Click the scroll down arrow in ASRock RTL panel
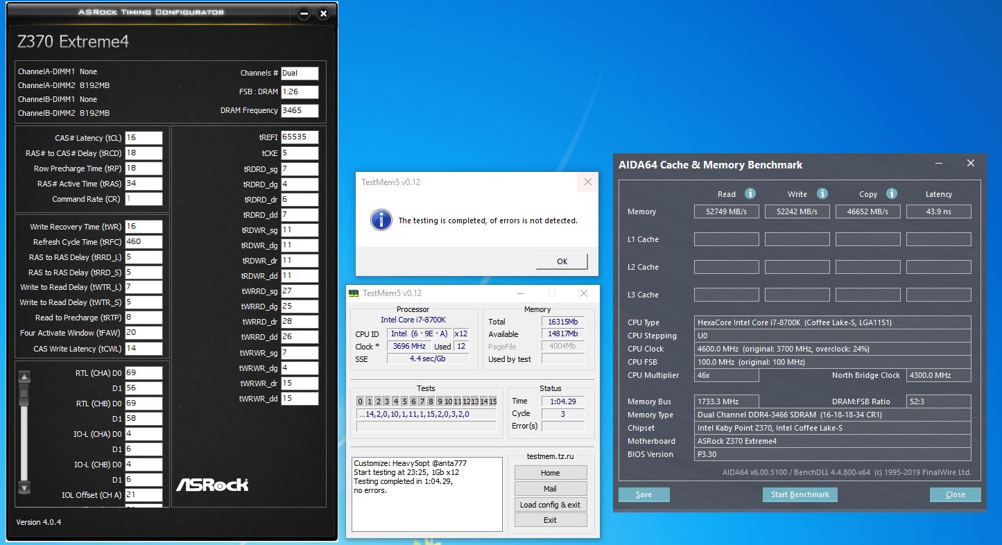This screenshot has width=1002, height=545. click(24, 487)
